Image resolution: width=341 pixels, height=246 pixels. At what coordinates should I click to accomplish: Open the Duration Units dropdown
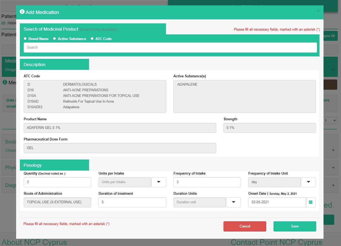pyautogui.click(x=233, y=202)
